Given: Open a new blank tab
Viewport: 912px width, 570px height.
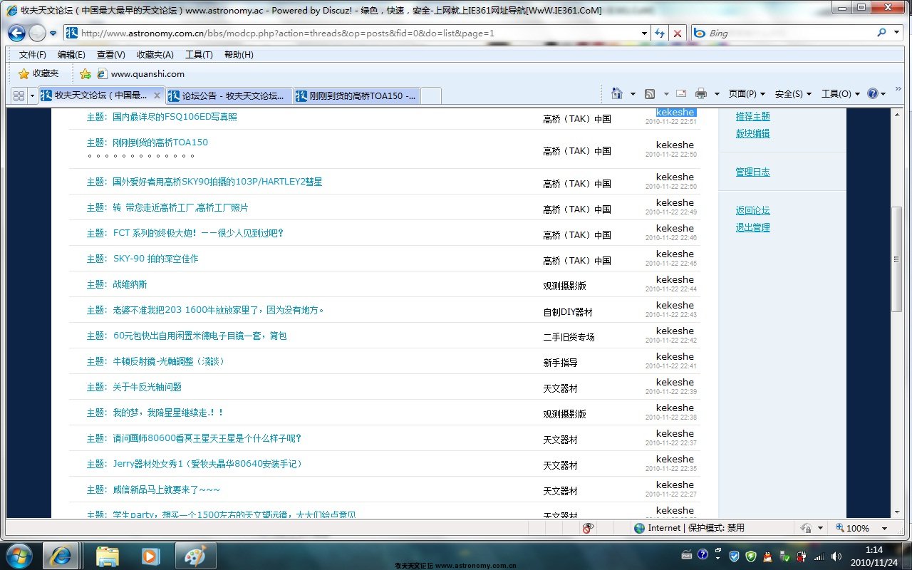Looking at the screenshot, I should (431, 95).
